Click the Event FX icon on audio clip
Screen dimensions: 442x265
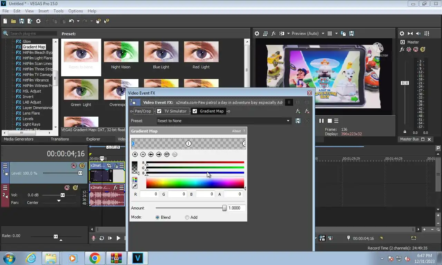point(116,188)
